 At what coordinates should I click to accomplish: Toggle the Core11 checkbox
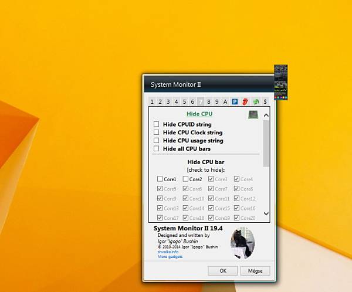211,198
